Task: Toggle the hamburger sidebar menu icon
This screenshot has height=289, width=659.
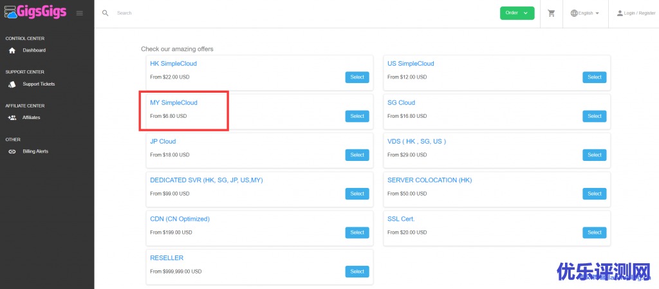Action: [79, 14]
